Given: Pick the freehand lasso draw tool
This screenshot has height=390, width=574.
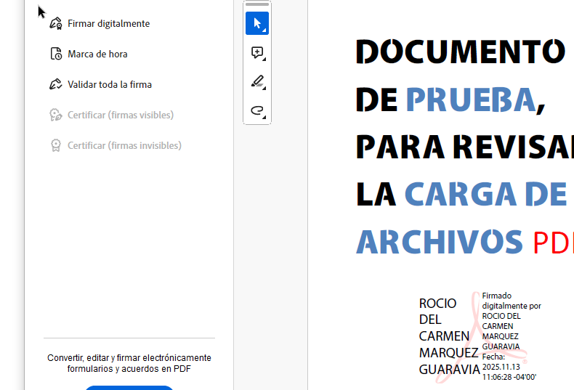Looking at the screenshot, I should tap(256, 110).
